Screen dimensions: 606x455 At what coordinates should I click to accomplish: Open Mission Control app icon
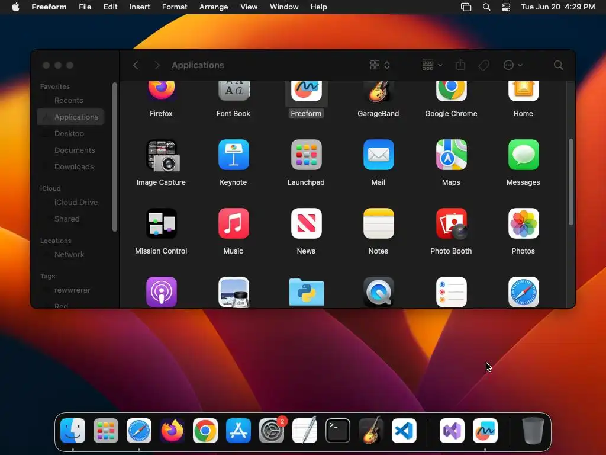161,223
